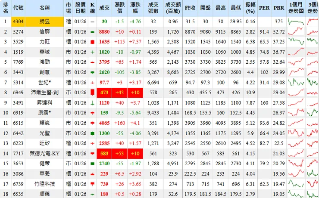Sort by the 成交張數 column header

(153, 8)
